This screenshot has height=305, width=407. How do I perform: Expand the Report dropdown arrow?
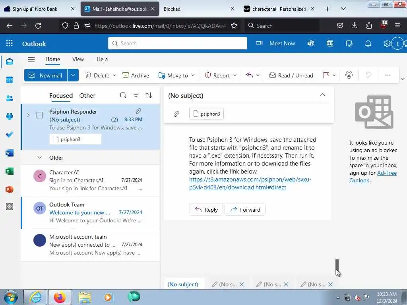click(235, 75)
